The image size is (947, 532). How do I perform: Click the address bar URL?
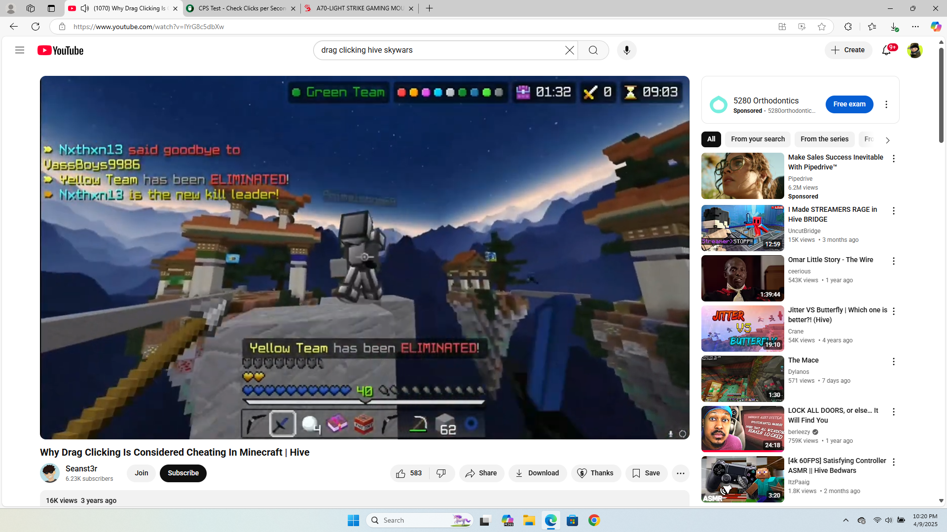pyautogui.click(x=149, y=27)
